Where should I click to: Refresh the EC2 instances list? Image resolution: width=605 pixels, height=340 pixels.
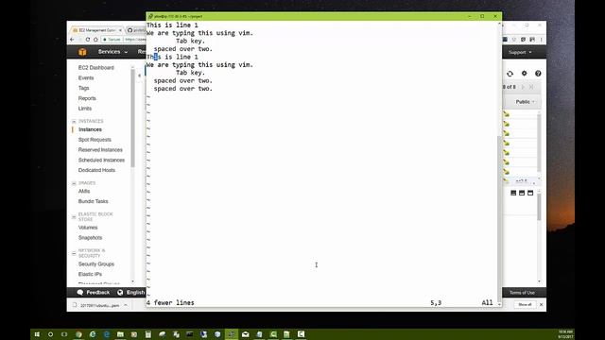click(x=510, y=74)
